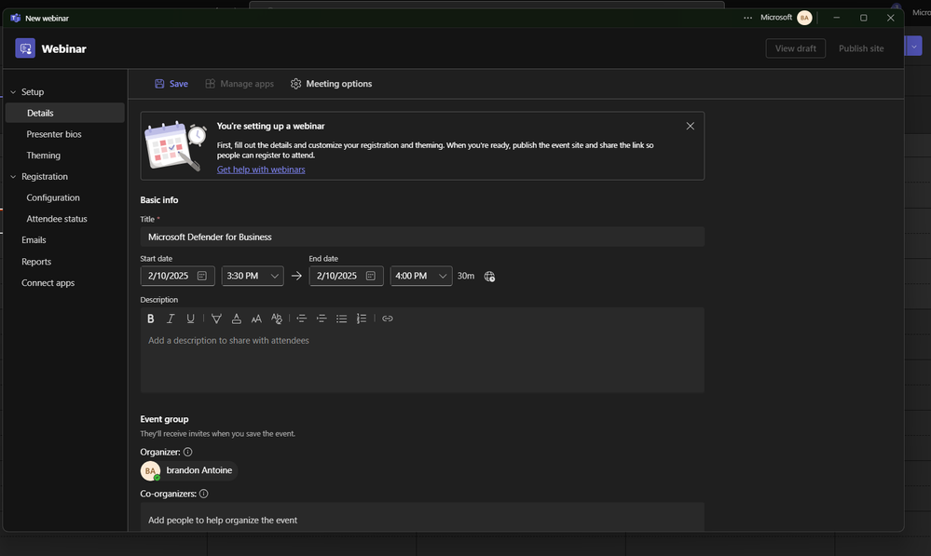This screenshot has height=556, width=931.
Task: Click the start date field 2/10/2025
Action: 177,276
